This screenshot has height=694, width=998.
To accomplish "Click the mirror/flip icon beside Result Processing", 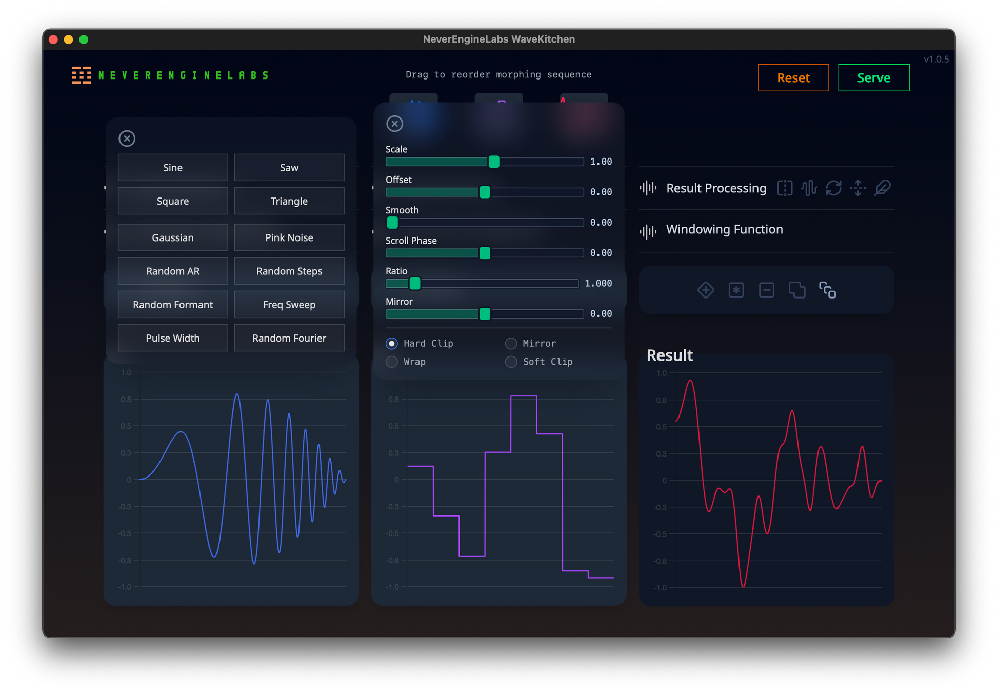I will (785, 188).
